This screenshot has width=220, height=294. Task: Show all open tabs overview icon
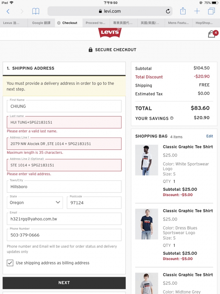coord(211,11)
